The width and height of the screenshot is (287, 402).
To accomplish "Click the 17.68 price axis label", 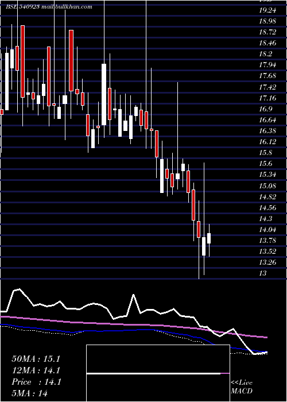I will (267, 76).
